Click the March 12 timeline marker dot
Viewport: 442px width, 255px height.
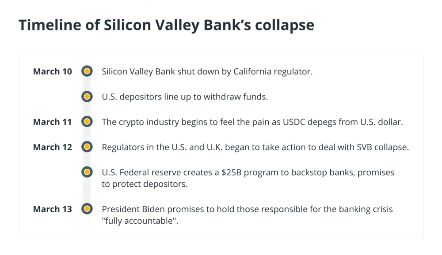(87, 147)
